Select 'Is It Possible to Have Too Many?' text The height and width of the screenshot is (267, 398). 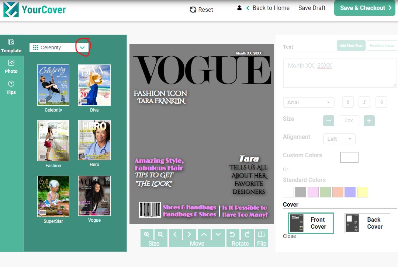click(245, 211)
